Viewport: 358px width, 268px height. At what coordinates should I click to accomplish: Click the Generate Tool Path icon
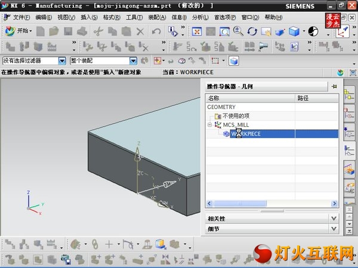(x=177, y=46)
